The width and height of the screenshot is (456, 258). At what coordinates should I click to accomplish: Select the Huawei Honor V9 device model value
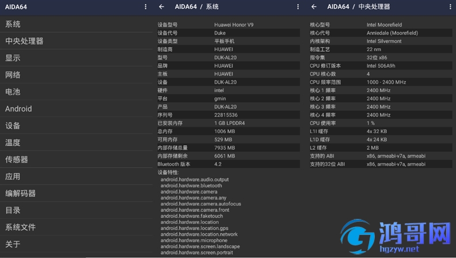coord(234,25)
